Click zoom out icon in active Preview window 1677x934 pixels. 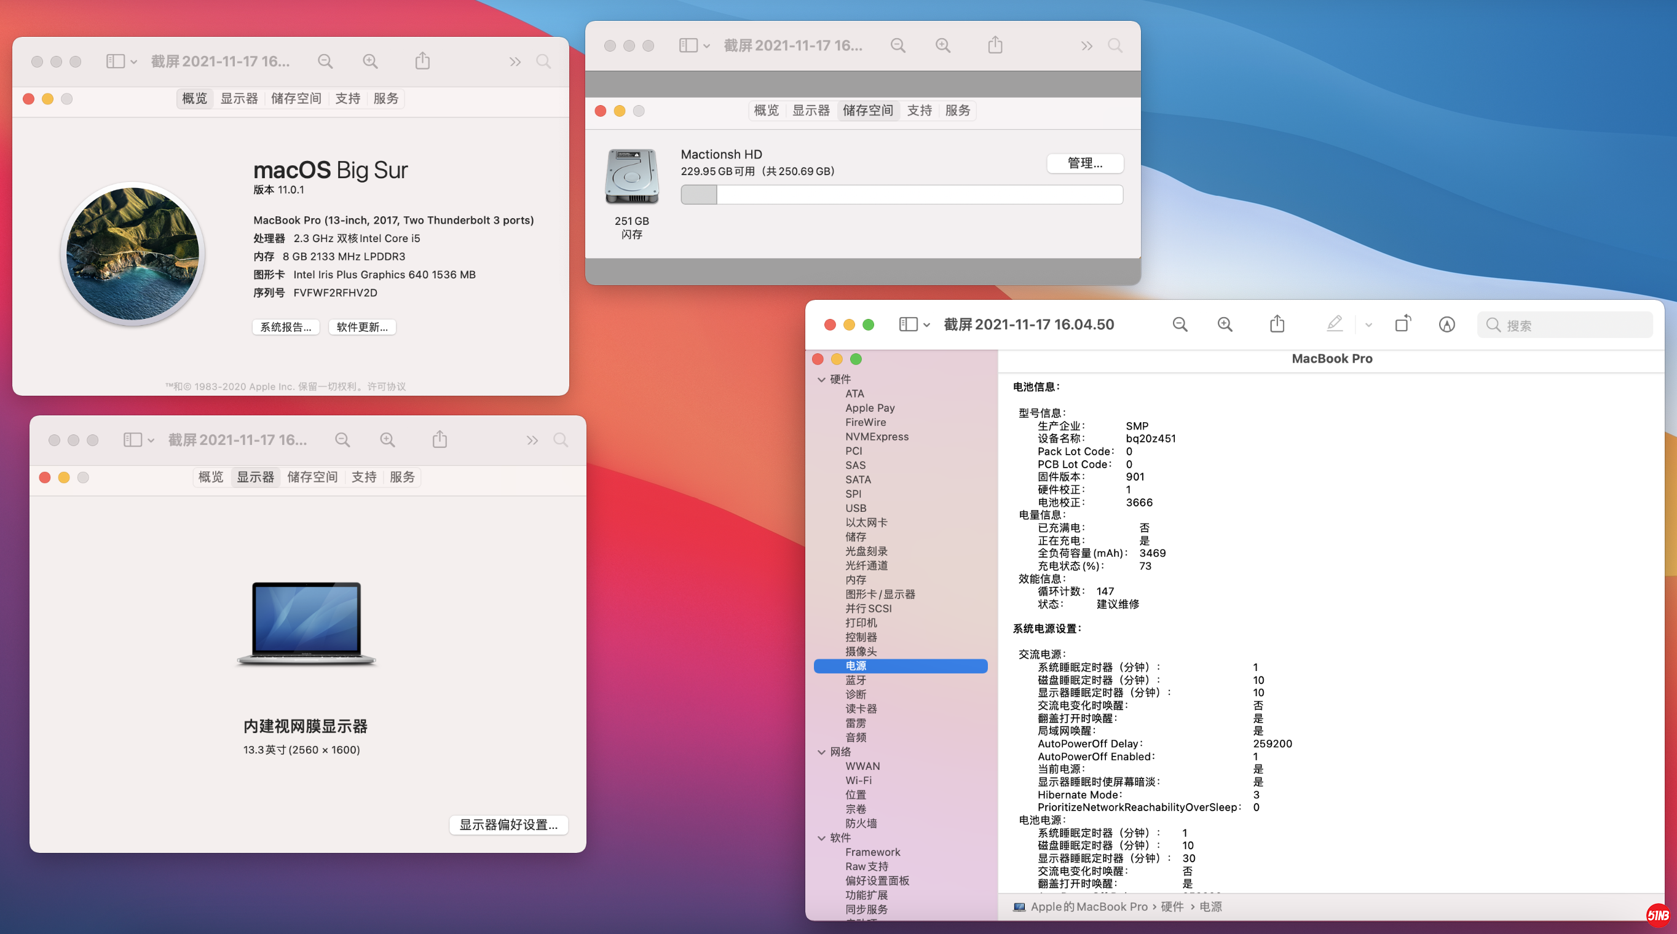[x=1180, y=324]
